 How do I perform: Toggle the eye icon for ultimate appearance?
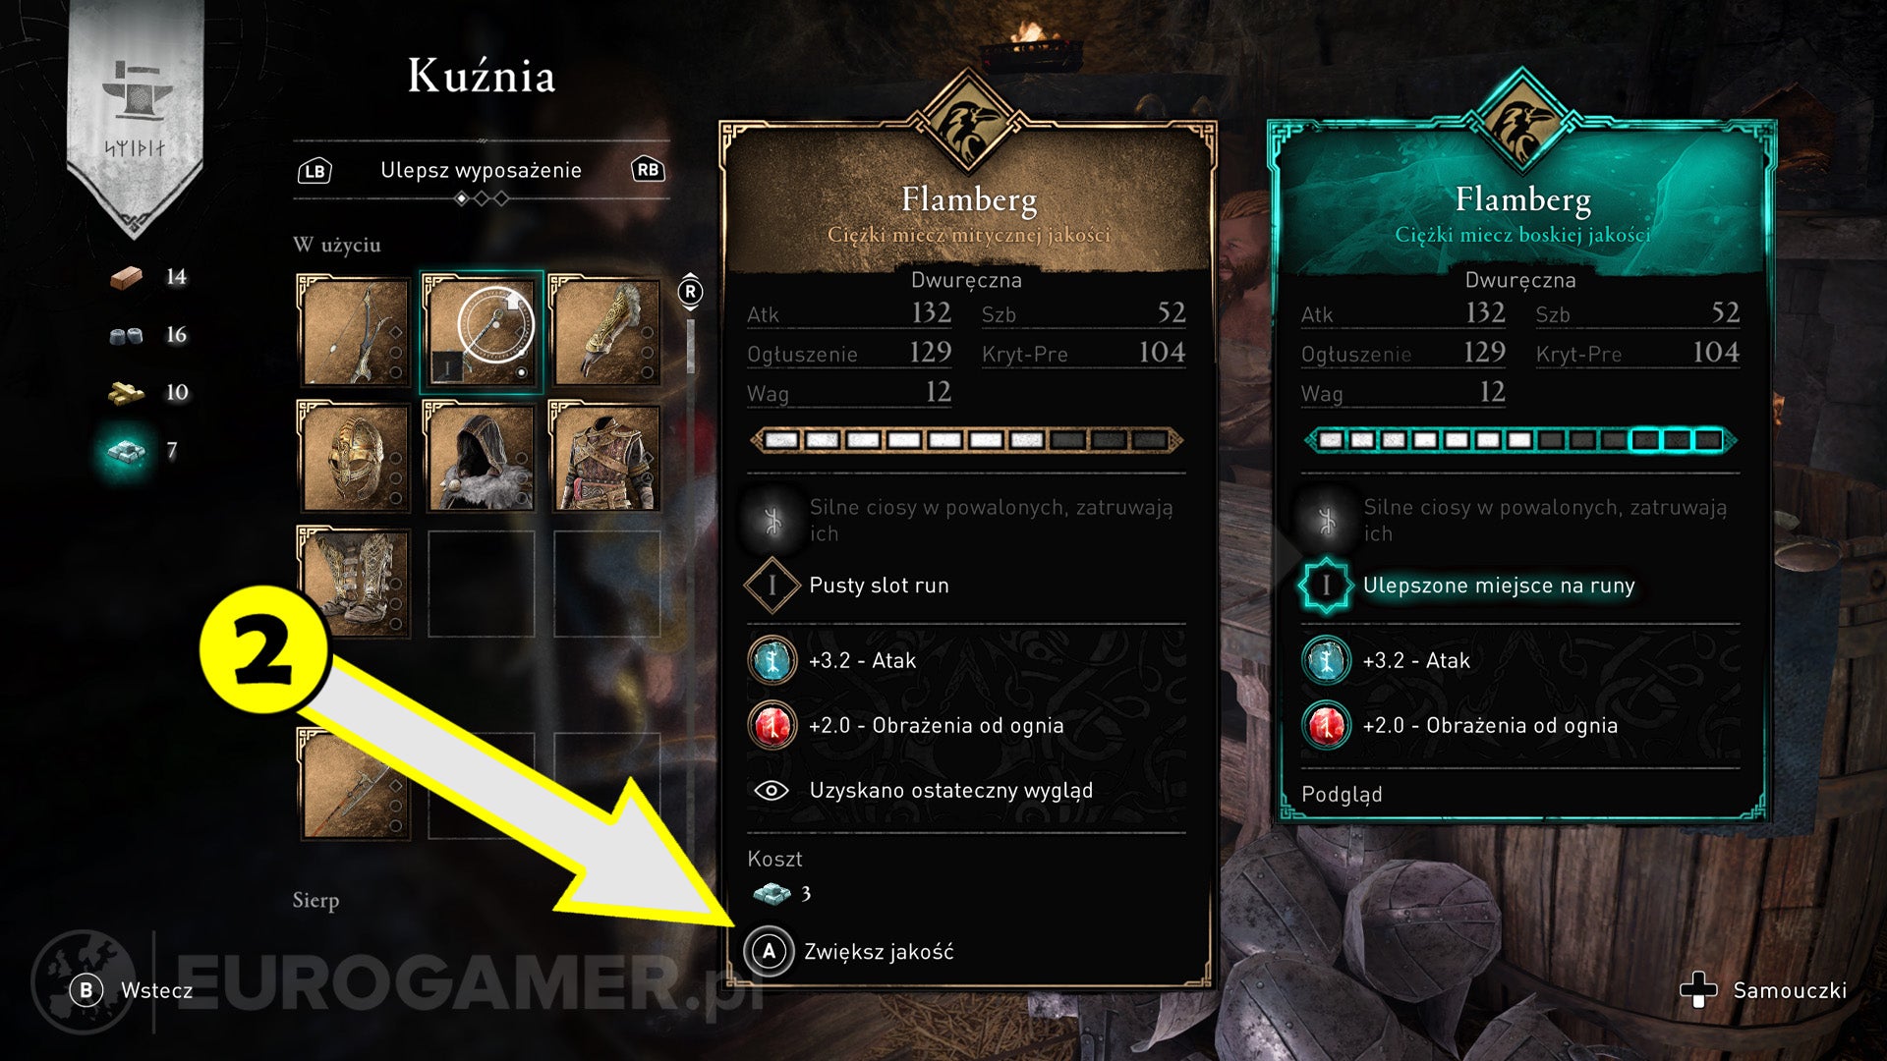click(772, 791)
